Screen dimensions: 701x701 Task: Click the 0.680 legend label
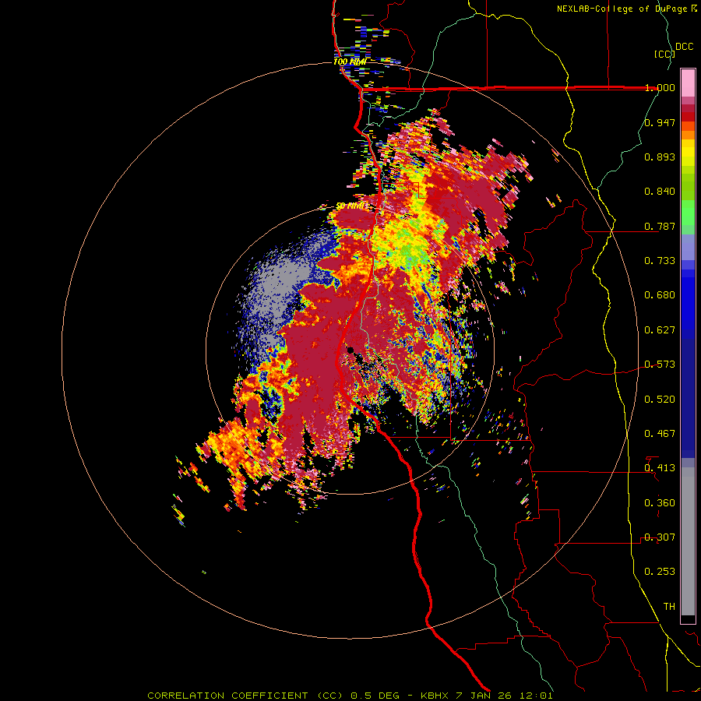660,295
